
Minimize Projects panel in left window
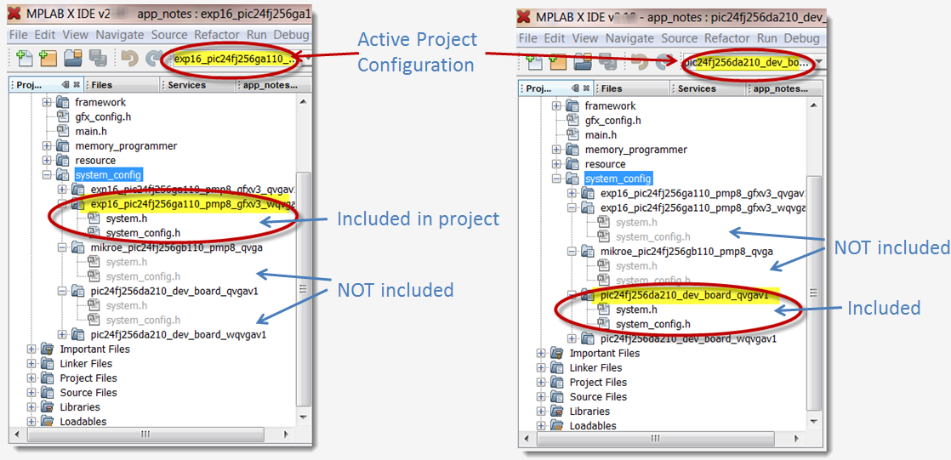[x=65, y=85]
